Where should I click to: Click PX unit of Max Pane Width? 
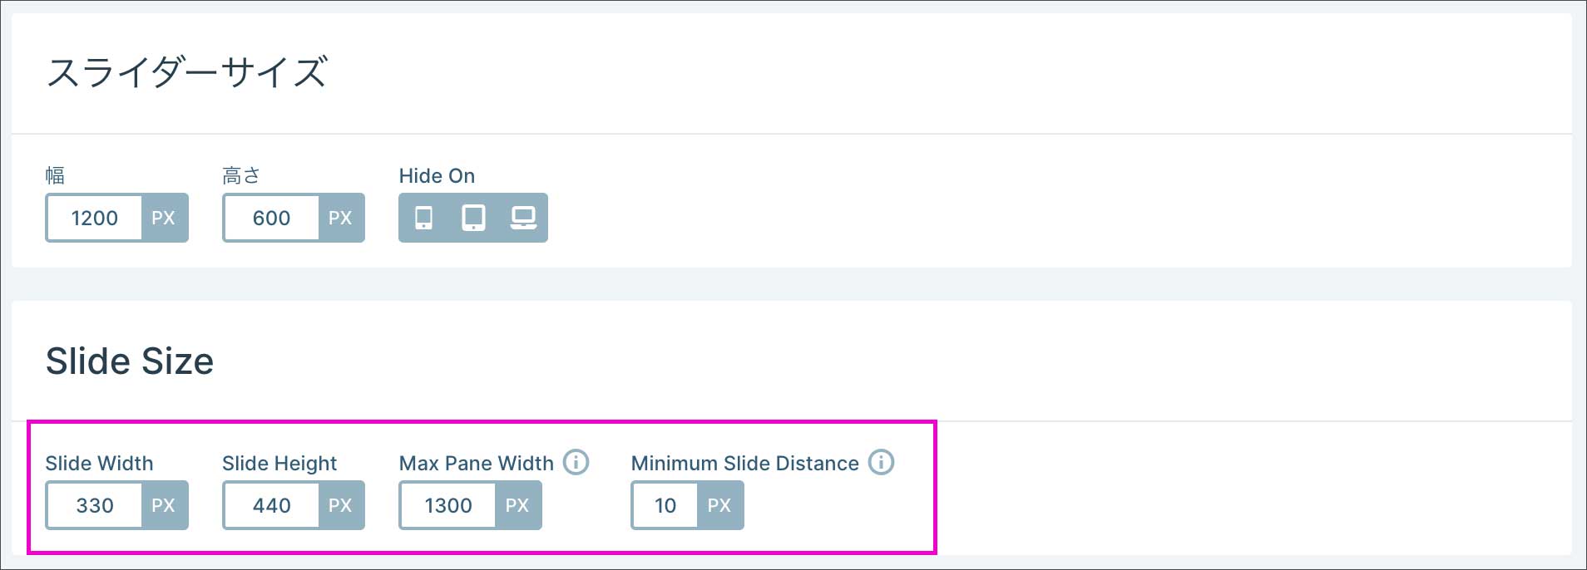coord(517,505)
